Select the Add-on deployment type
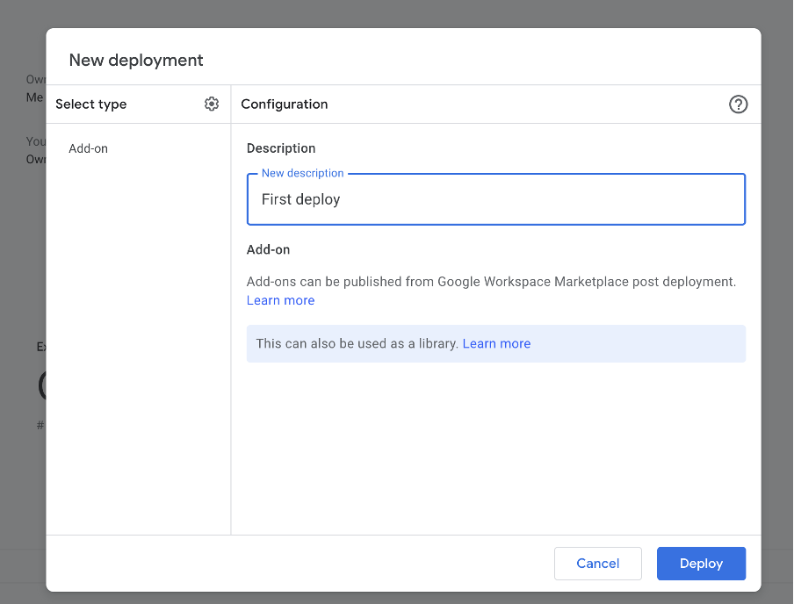 click(x=89, y=148)
